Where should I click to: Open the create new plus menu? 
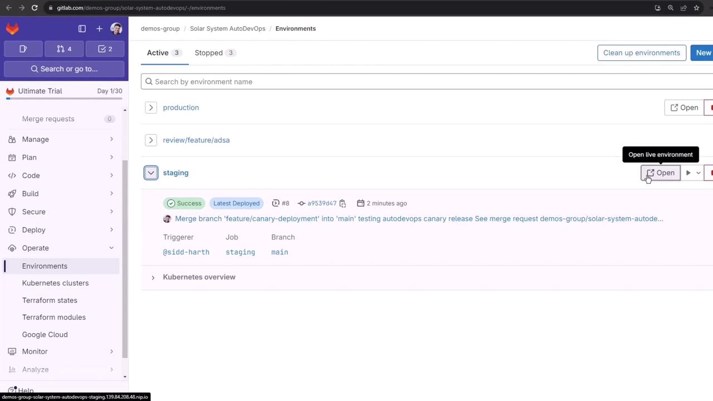pos(99,28)
